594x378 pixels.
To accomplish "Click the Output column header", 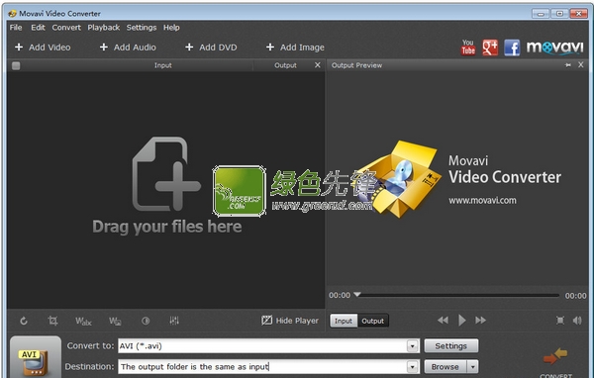I will click(x=285, y=65).
